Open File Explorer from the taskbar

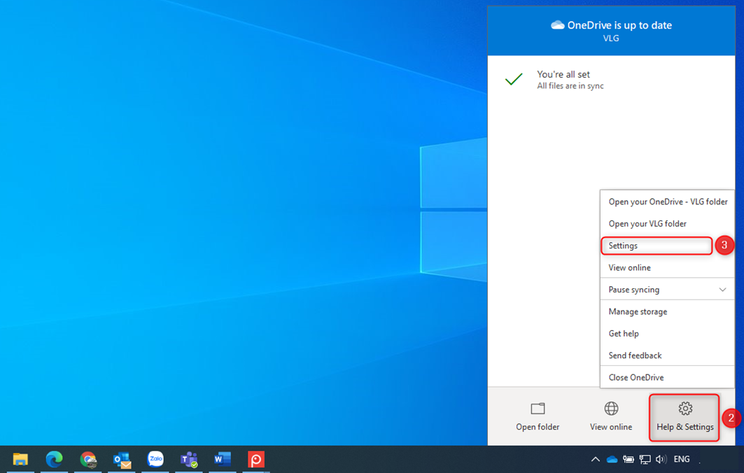20,459
